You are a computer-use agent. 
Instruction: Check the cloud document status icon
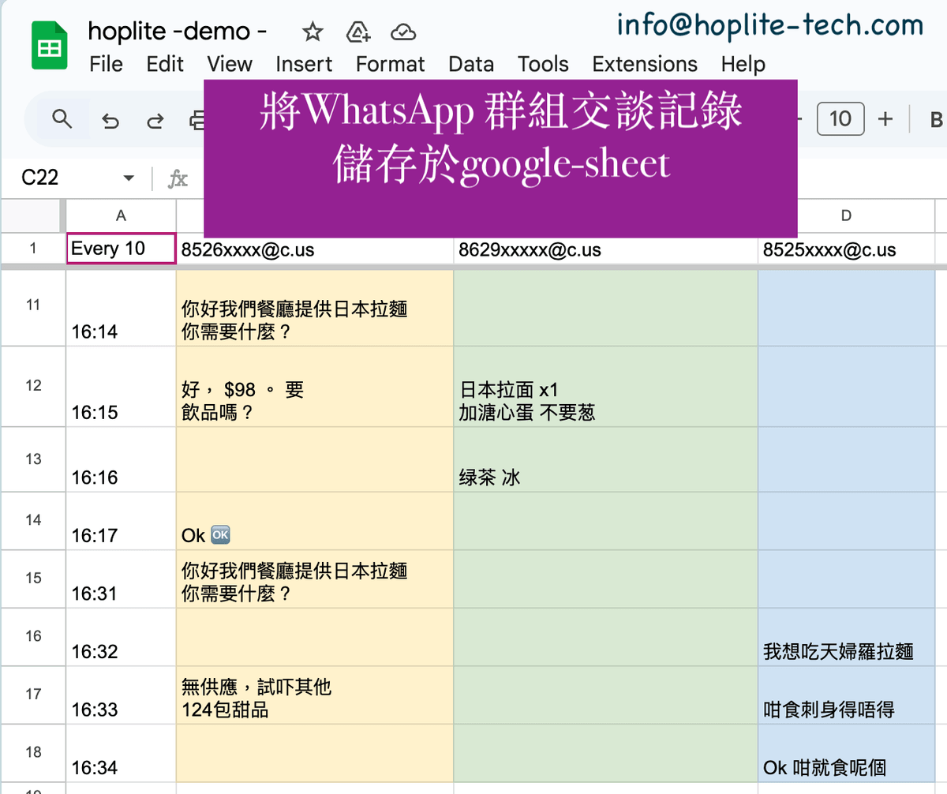pyautogui.click(x=404, y=32)
